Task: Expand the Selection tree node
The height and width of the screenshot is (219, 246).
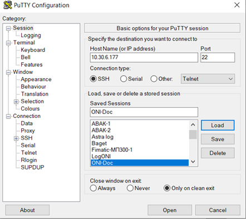Action: (16, 102)
